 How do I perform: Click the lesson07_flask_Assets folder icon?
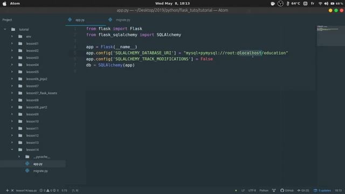click(20, 93)
